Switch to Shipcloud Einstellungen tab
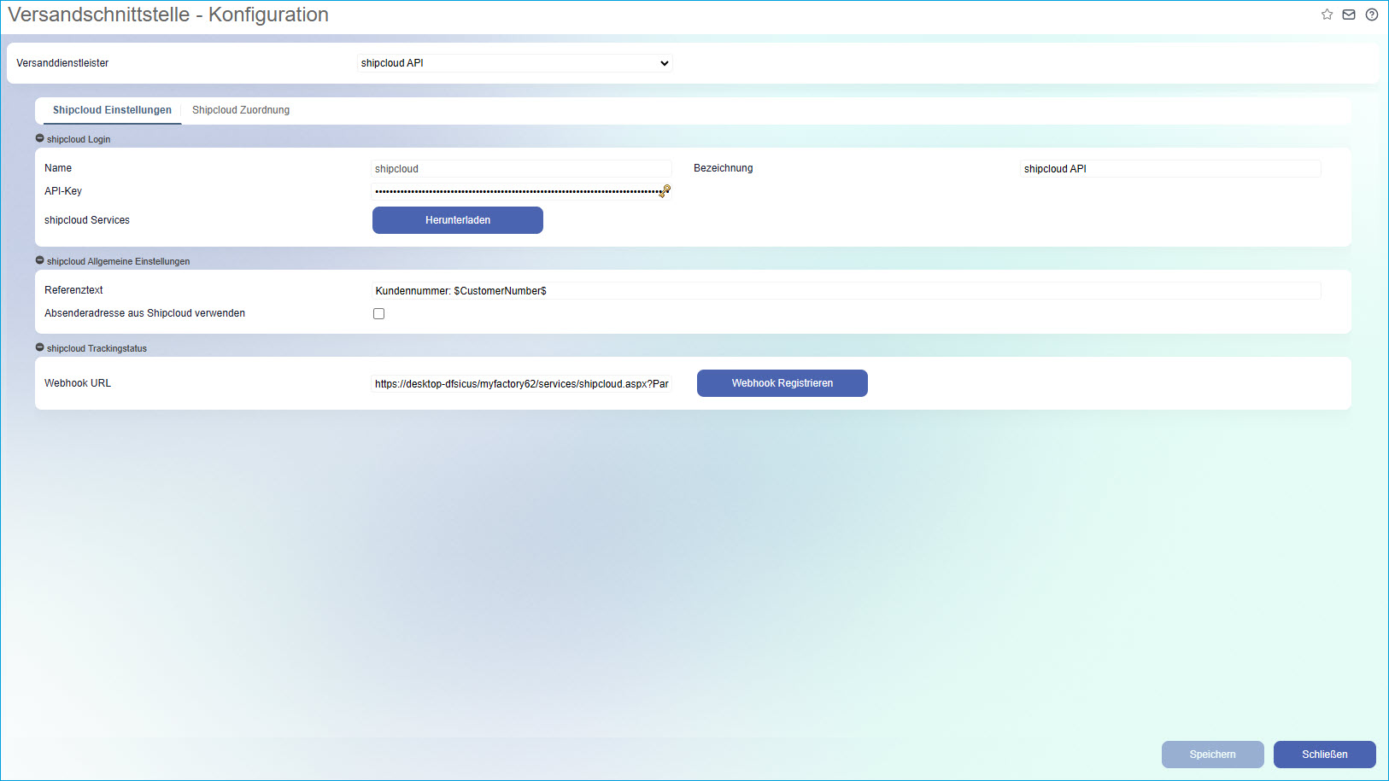 tap(112, 110)
